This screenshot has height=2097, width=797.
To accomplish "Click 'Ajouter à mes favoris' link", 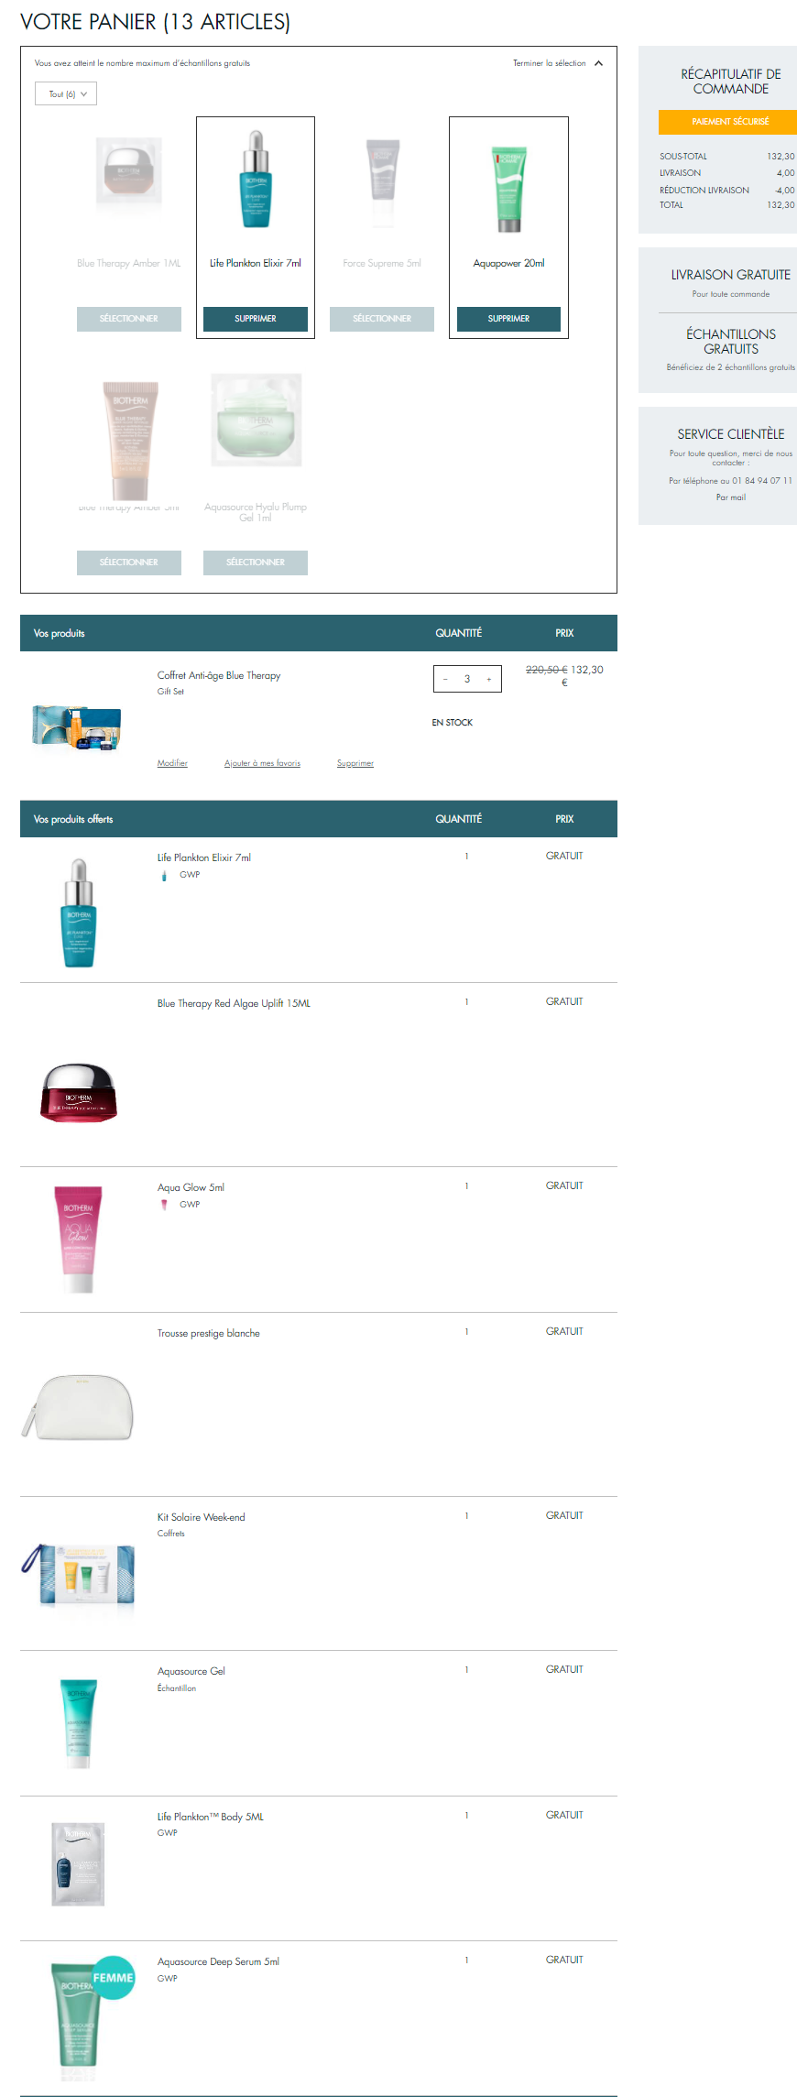I will tap(262, 763).
